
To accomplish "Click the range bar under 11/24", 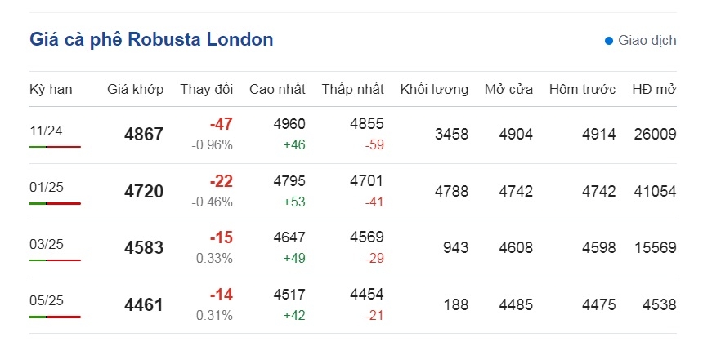I will point(55,147).
